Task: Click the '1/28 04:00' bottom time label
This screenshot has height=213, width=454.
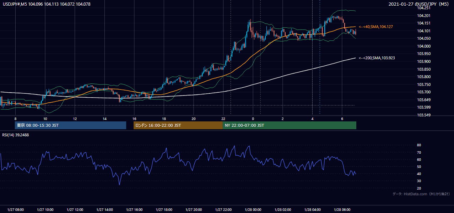Action: point(312,210)
